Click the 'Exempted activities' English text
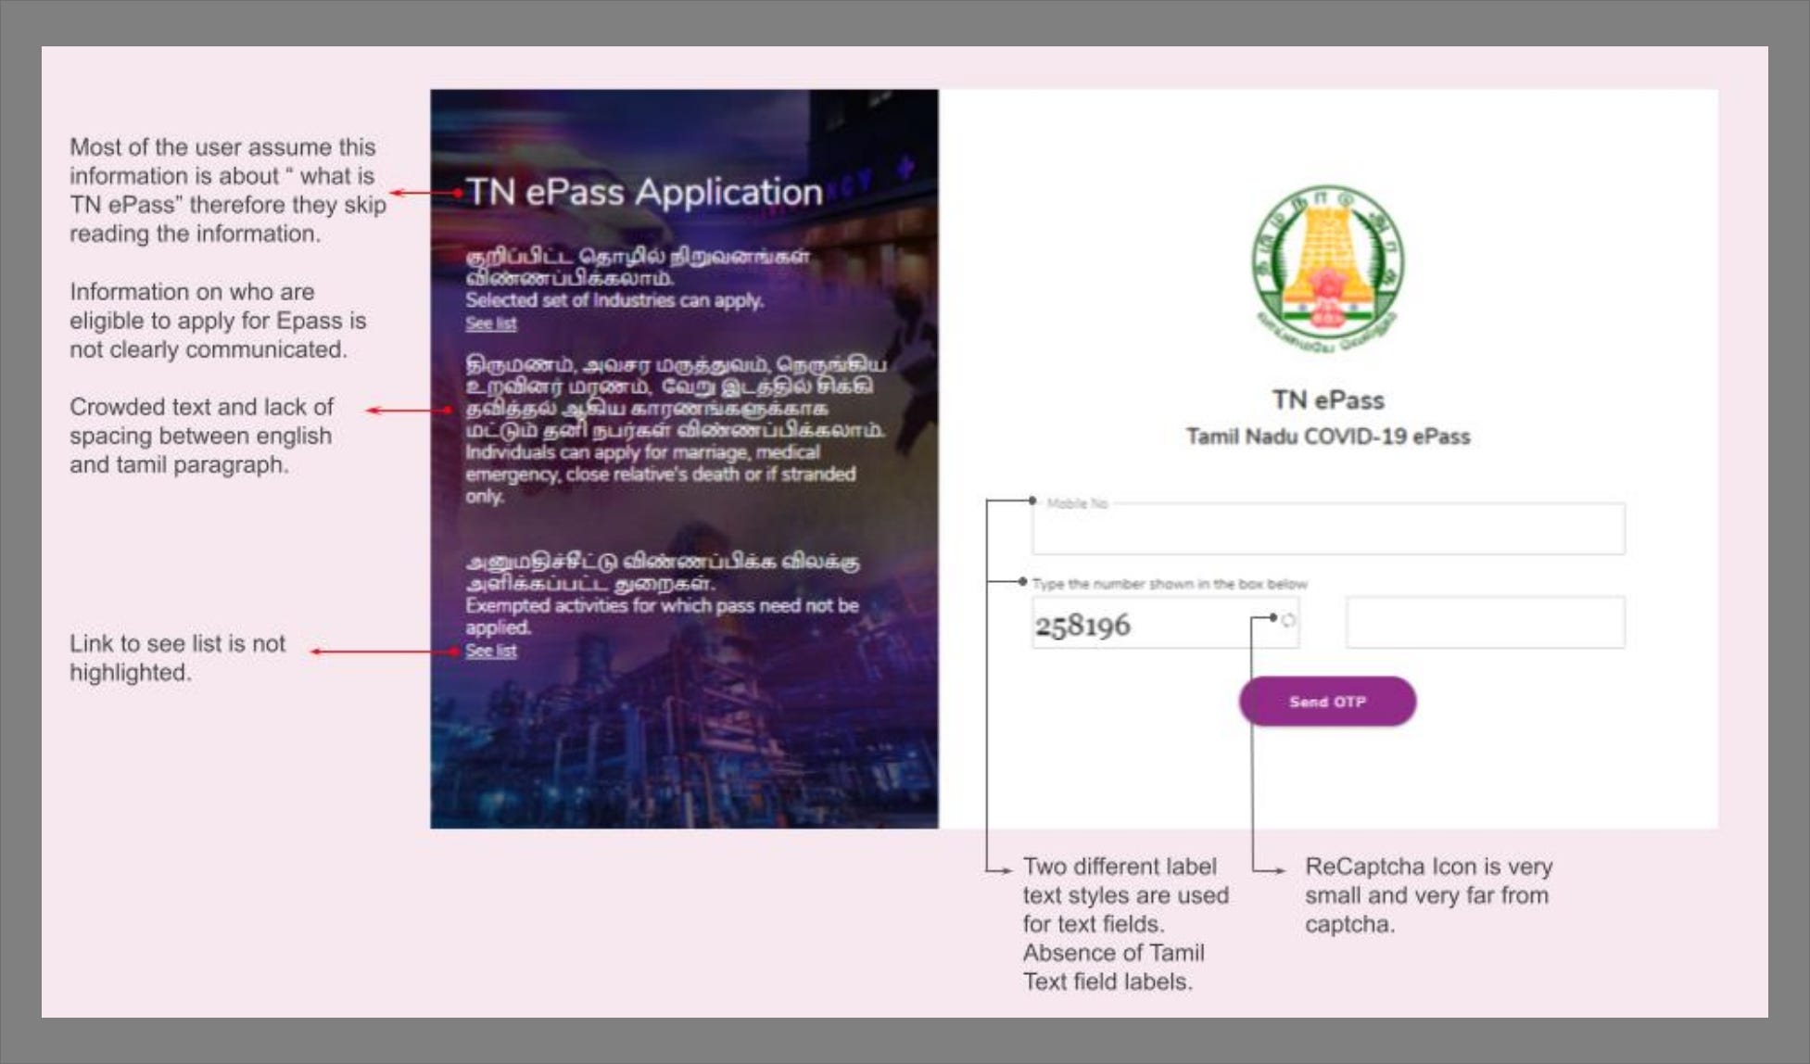 (x=662, y=606)
